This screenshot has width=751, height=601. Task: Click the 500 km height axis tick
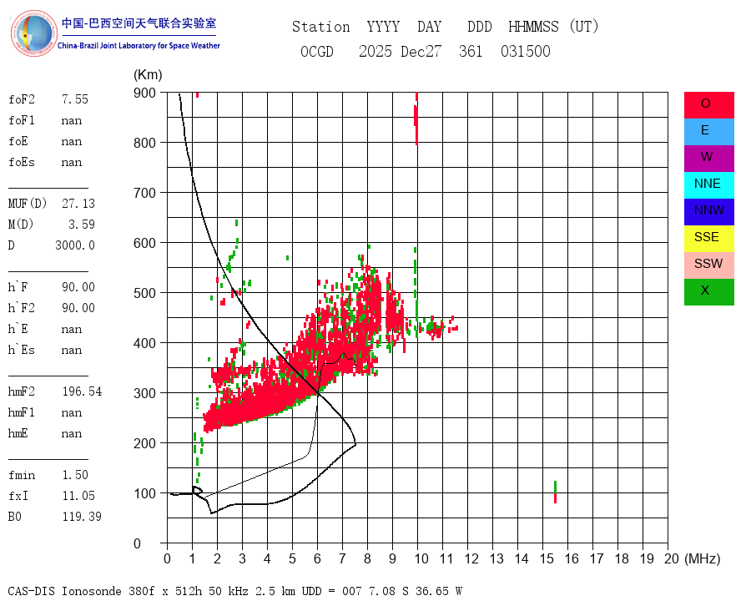144,293
